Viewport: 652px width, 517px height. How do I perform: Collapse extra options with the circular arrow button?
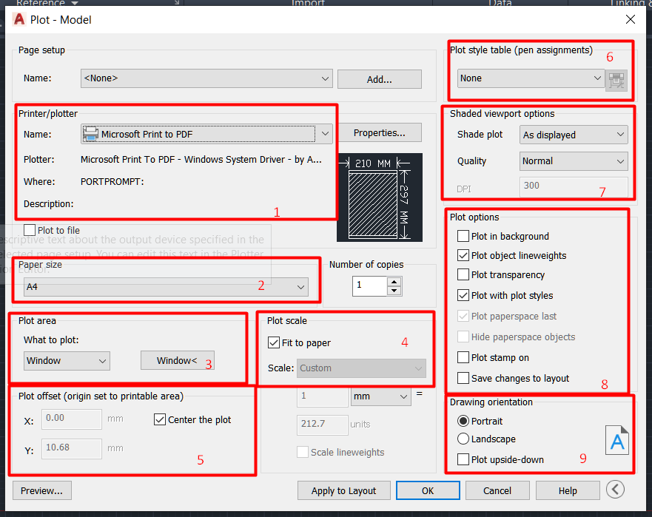point(615,489)
